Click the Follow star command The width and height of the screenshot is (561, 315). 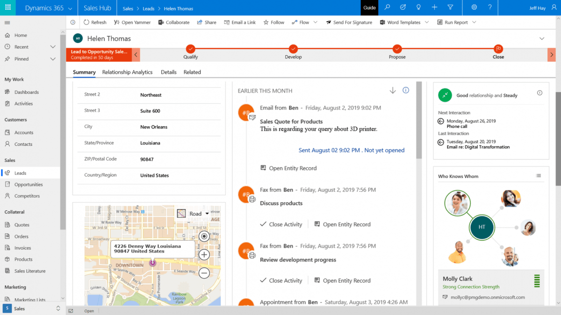pos(274,22)
